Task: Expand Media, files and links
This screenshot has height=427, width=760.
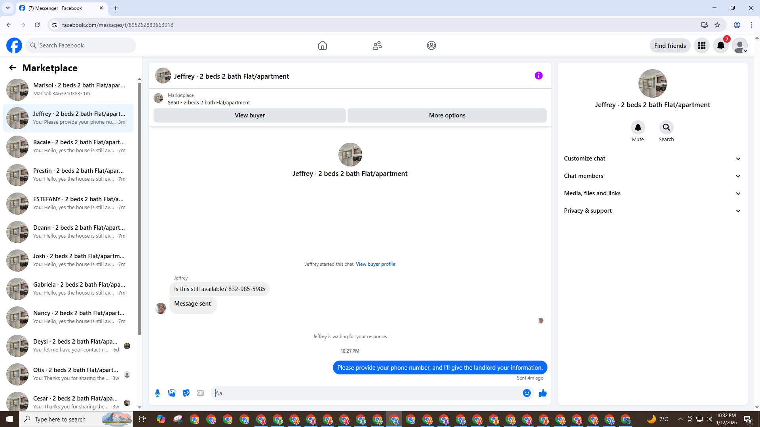Action: pos(652,193)
